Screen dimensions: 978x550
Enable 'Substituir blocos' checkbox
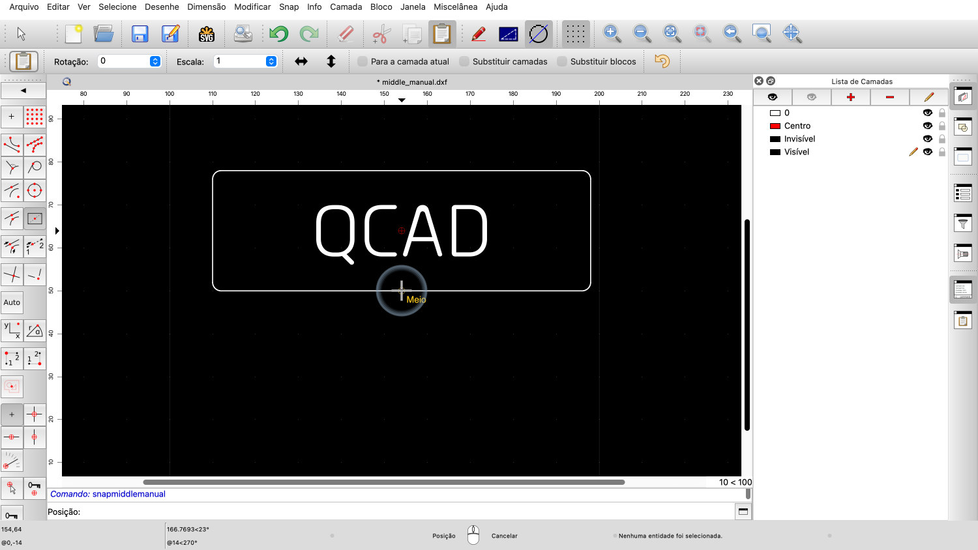562,61
